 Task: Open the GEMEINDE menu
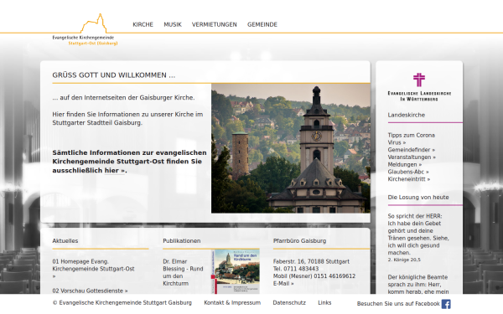click(262, 24)
